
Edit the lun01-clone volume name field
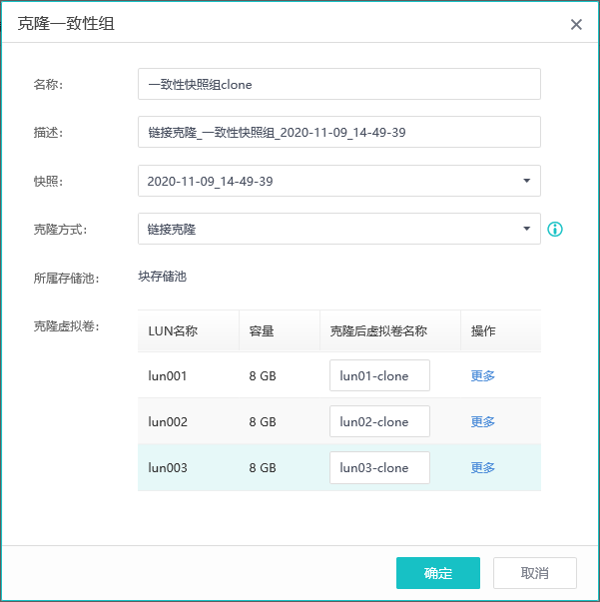point(379,375)
